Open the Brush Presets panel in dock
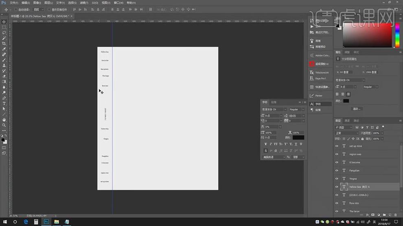Screen dimensions: 403x226 tap(312, 47)
